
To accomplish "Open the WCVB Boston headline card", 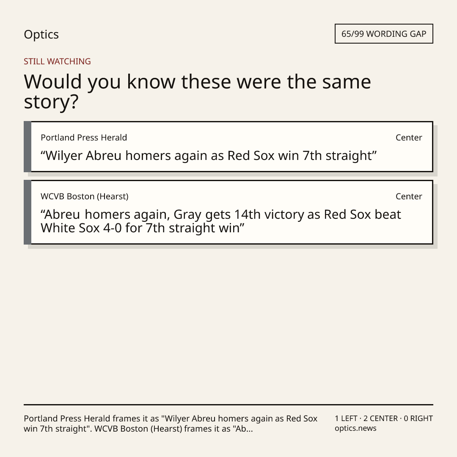I will tap(228, 212).
